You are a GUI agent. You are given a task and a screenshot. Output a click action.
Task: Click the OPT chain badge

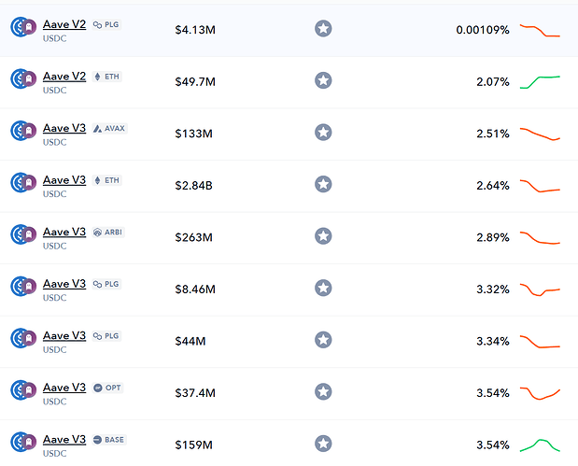[x=106, y=388]
